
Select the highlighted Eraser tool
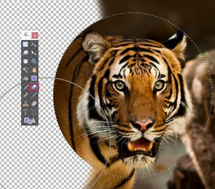pos(34,87)
